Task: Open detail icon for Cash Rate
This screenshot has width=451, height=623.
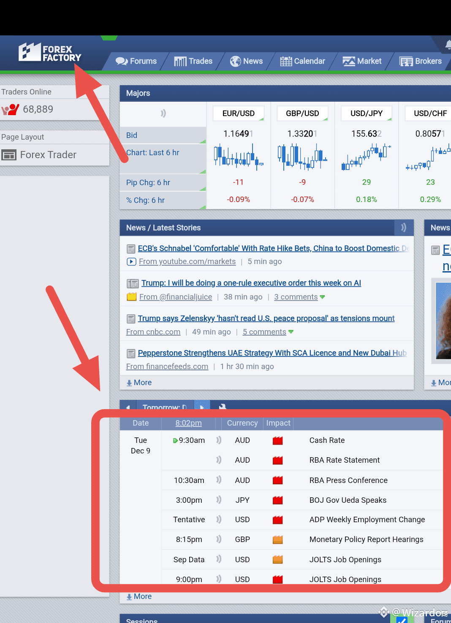Action: pos(219,440)
